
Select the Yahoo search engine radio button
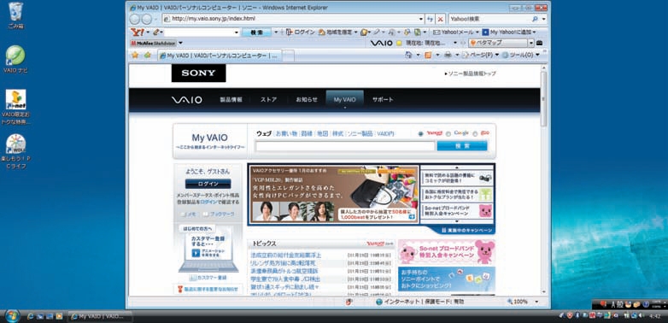[x=420, y=134]
